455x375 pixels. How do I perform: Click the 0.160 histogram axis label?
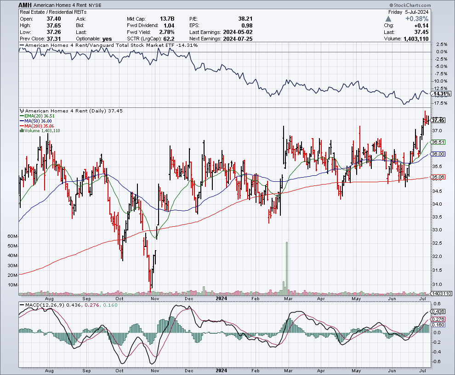pyautogui.click(x=438, y=325)
